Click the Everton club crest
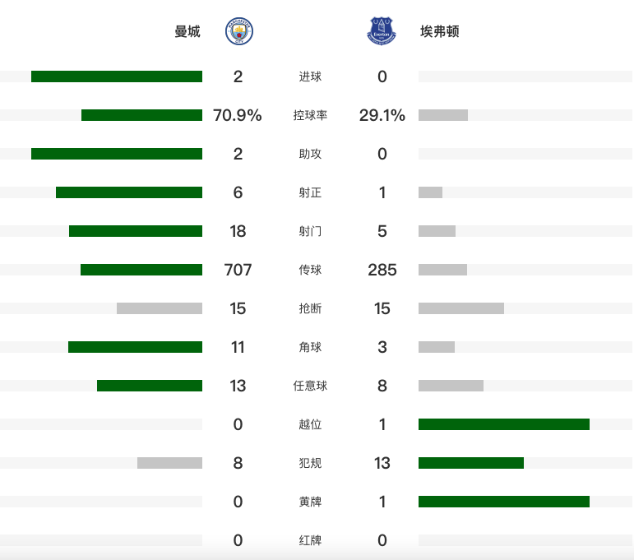 coord(381,31)
